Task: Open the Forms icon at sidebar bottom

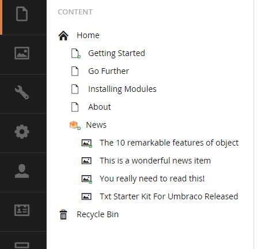Action: pyautogui.click(x=22, y=246)
